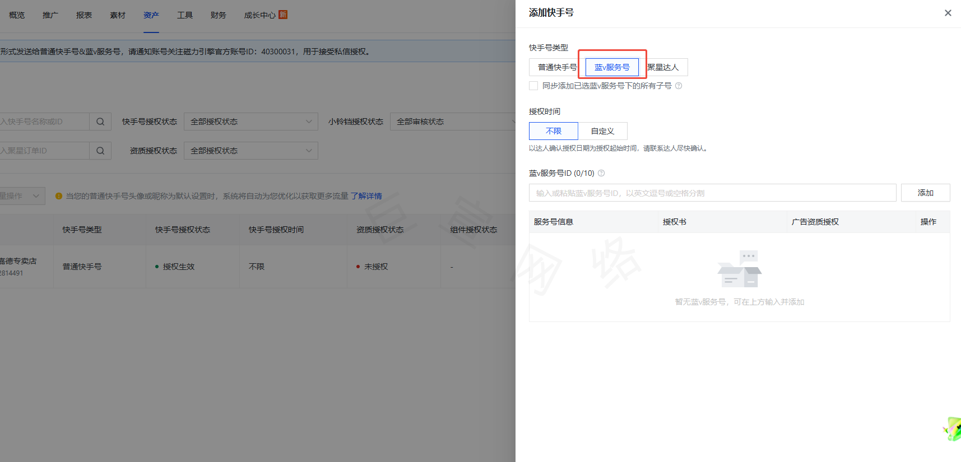Click the 添加 button
This screenshot has height=462, width=961.
926,193
